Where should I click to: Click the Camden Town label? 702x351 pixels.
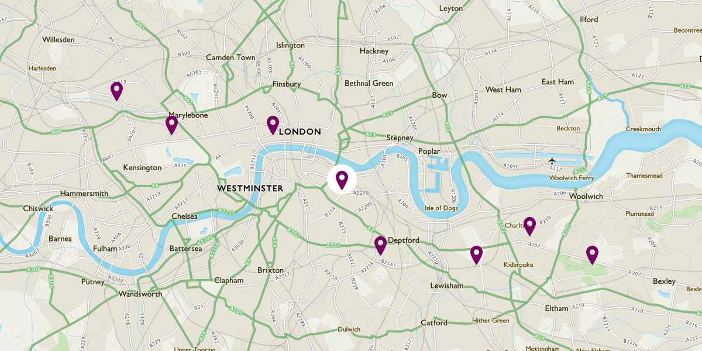tap(230, 57)
